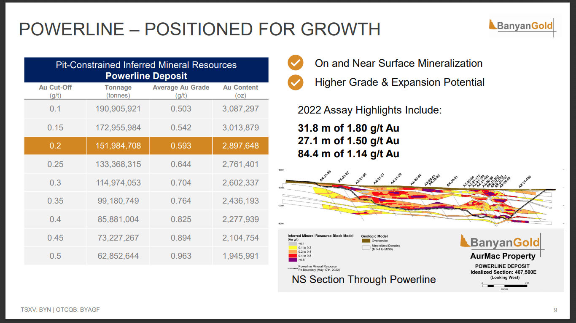576x323 pixels.
Task: Click the Pit-Constrained Inferred Mineral Resources table header
Action: (146, 70)
